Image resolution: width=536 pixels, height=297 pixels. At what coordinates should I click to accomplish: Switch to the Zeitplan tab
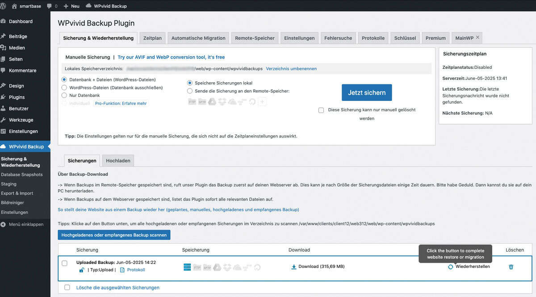(x=152, y=38)
